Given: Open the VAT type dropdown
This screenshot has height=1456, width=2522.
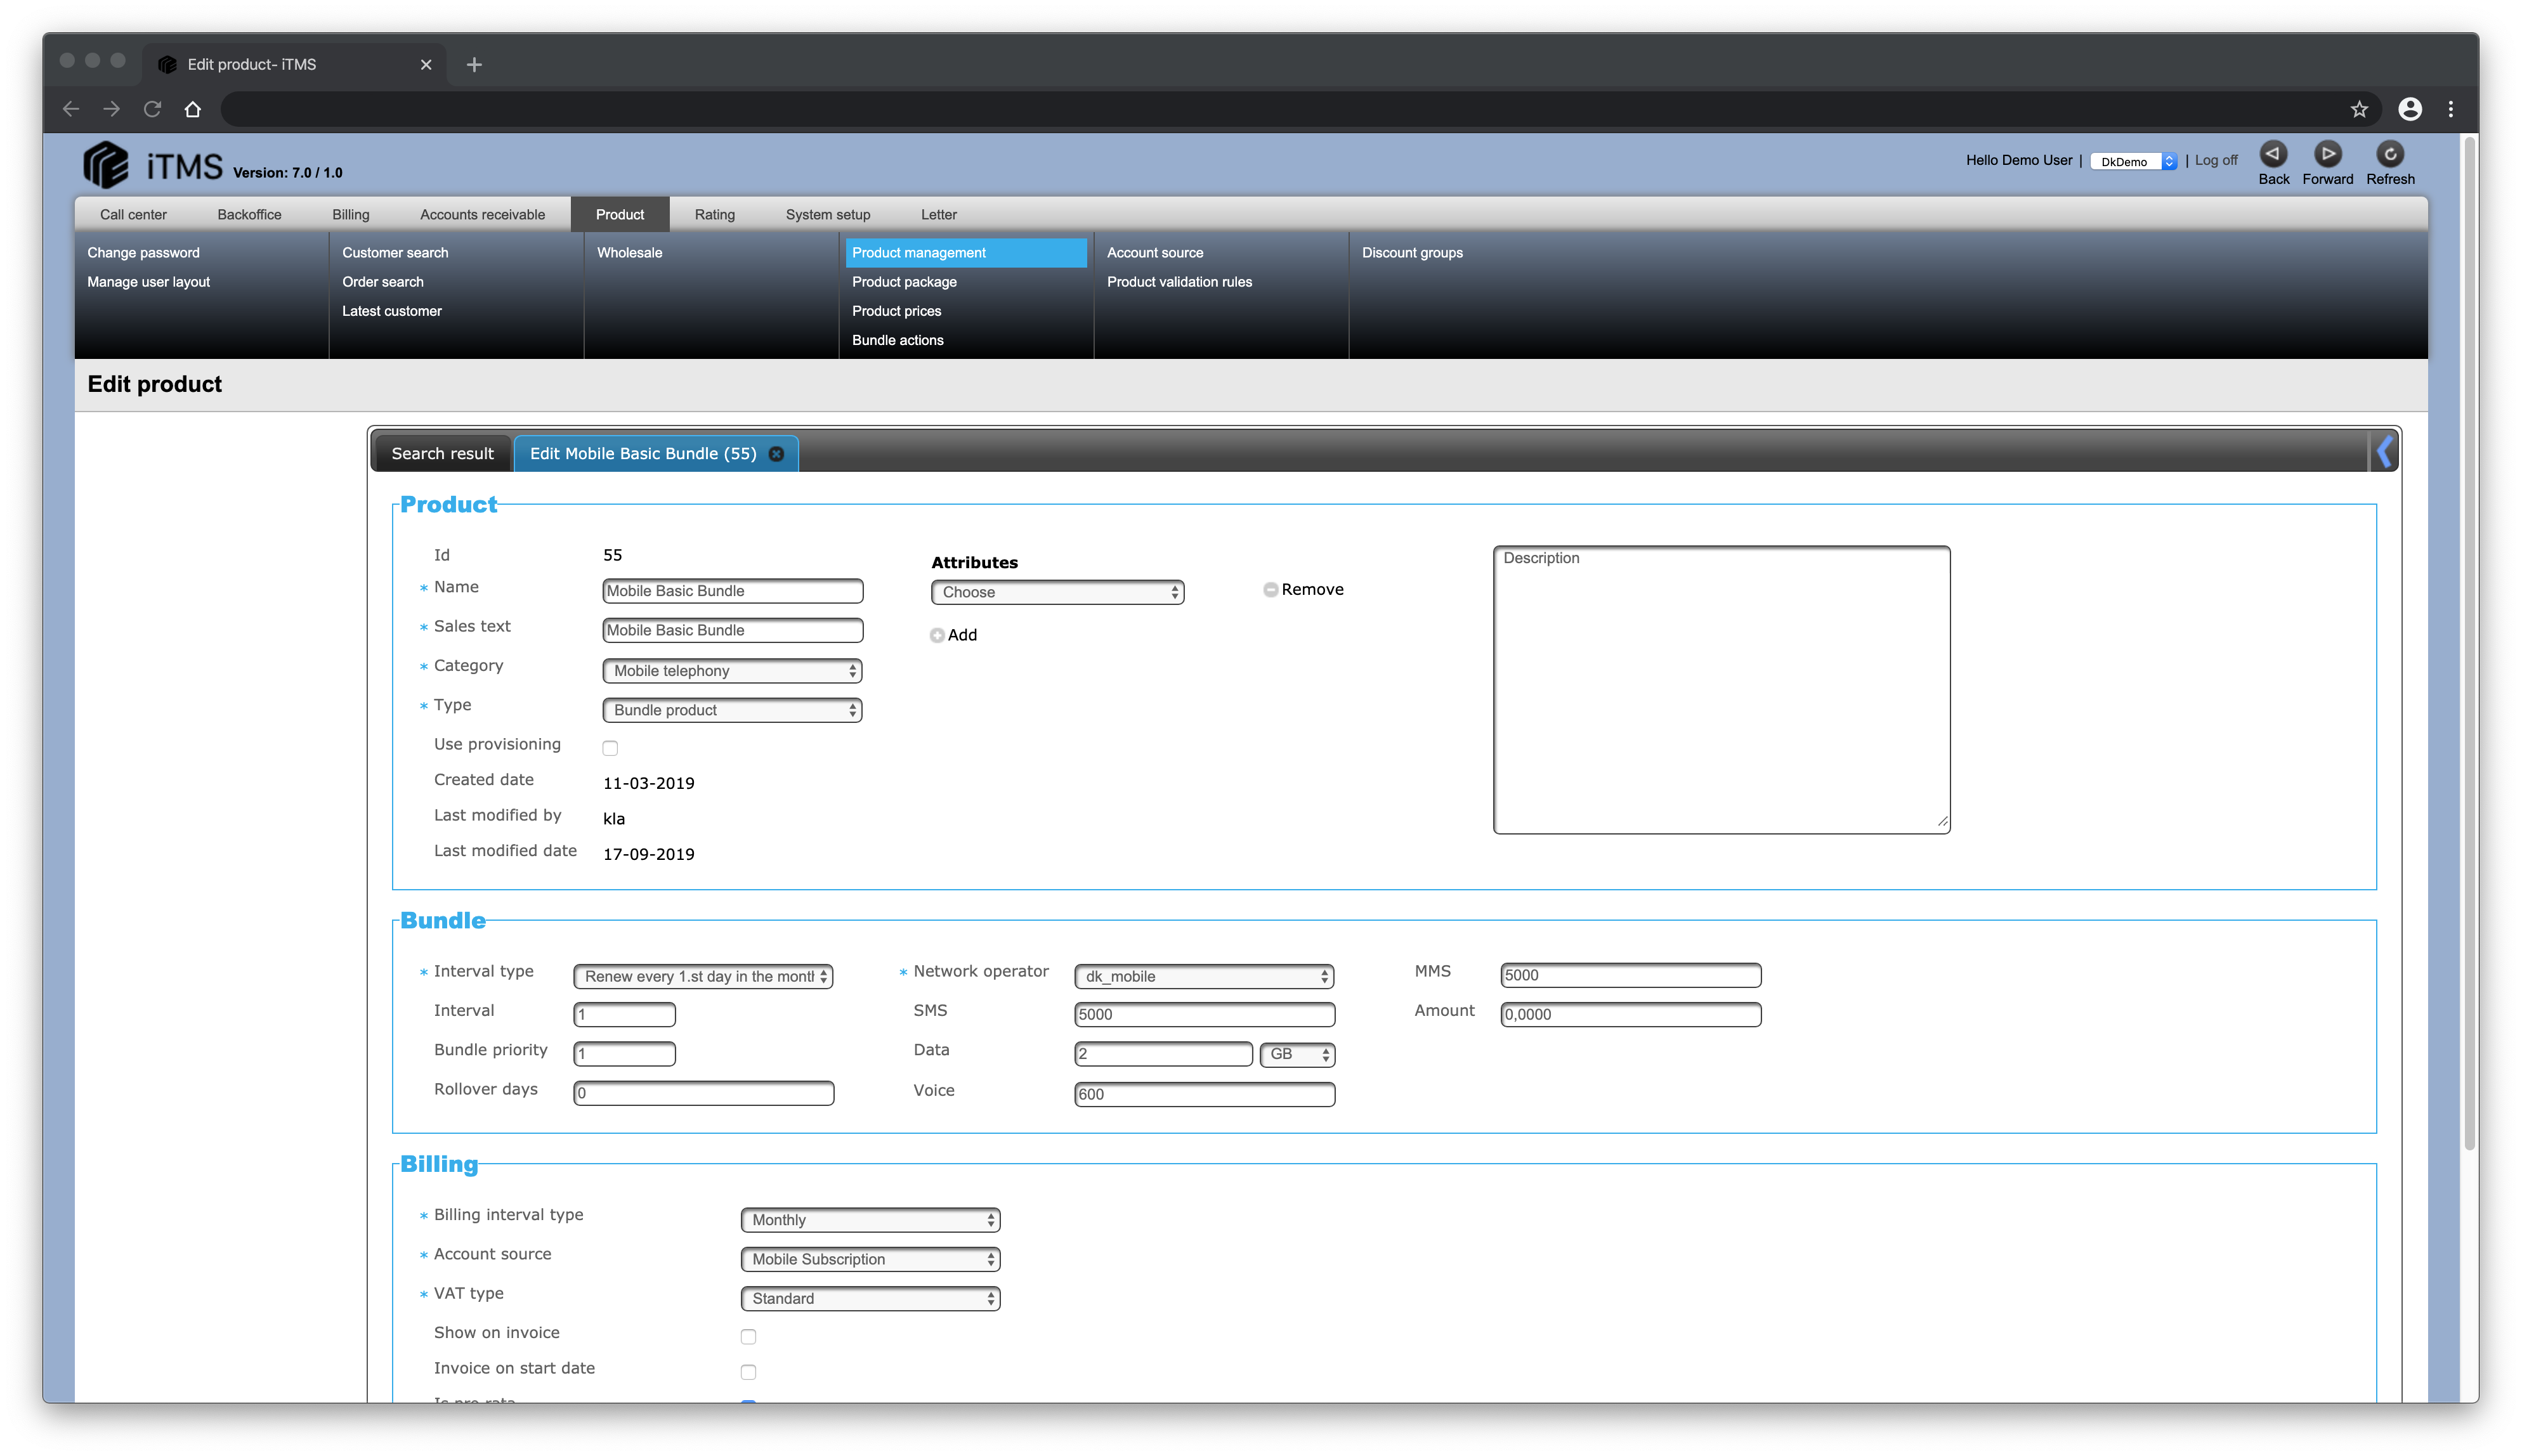Looking at the screenshot, I should [870, 1298].
